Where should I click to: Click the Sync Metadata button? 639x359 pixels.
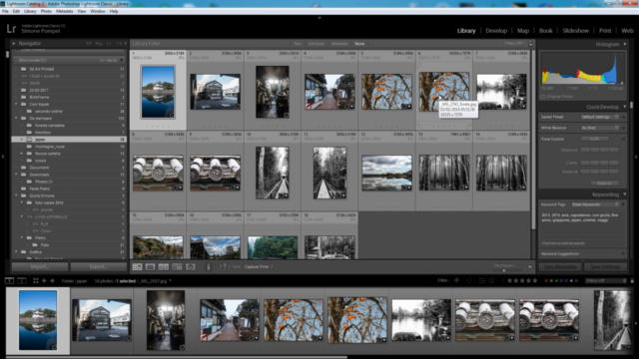(x=560, y=266)
